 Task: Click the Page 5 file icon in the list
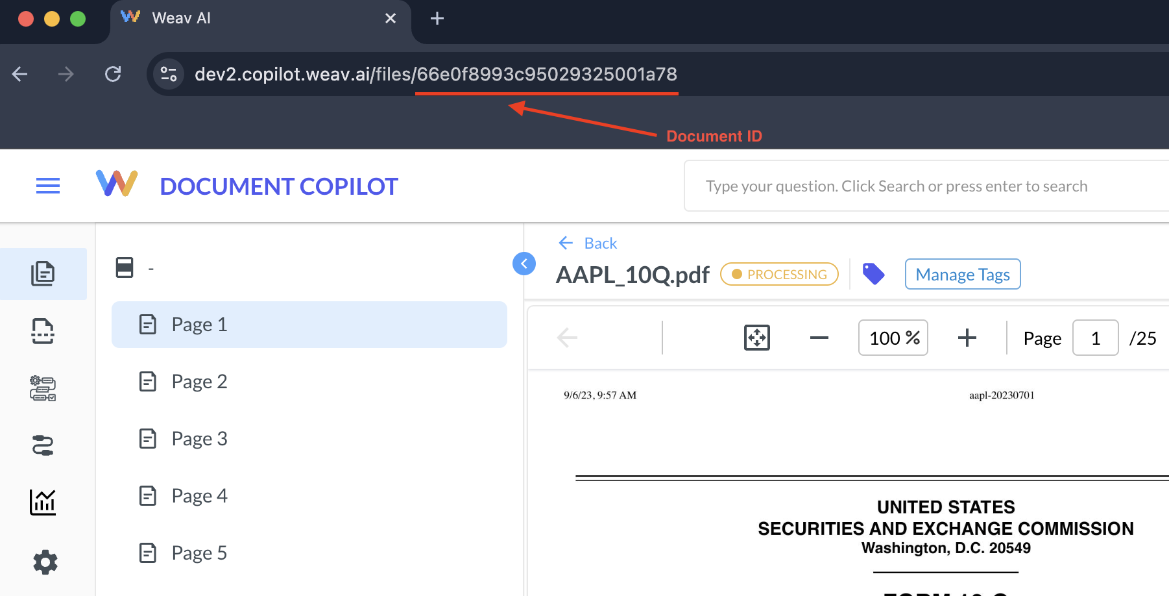[148, 553]
